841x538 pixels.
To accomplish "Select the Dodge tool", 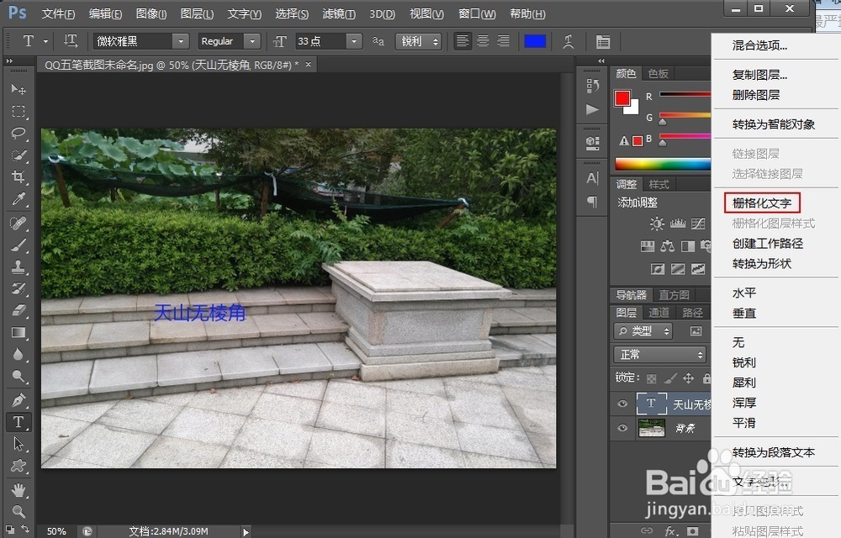I will click(19, 376).
